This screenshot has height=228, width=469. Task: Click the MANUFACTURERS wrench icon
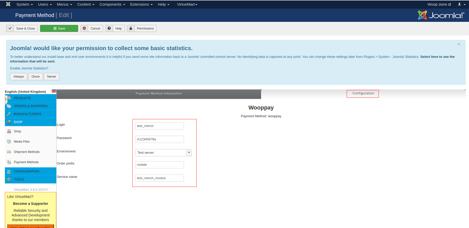[9, 114]
